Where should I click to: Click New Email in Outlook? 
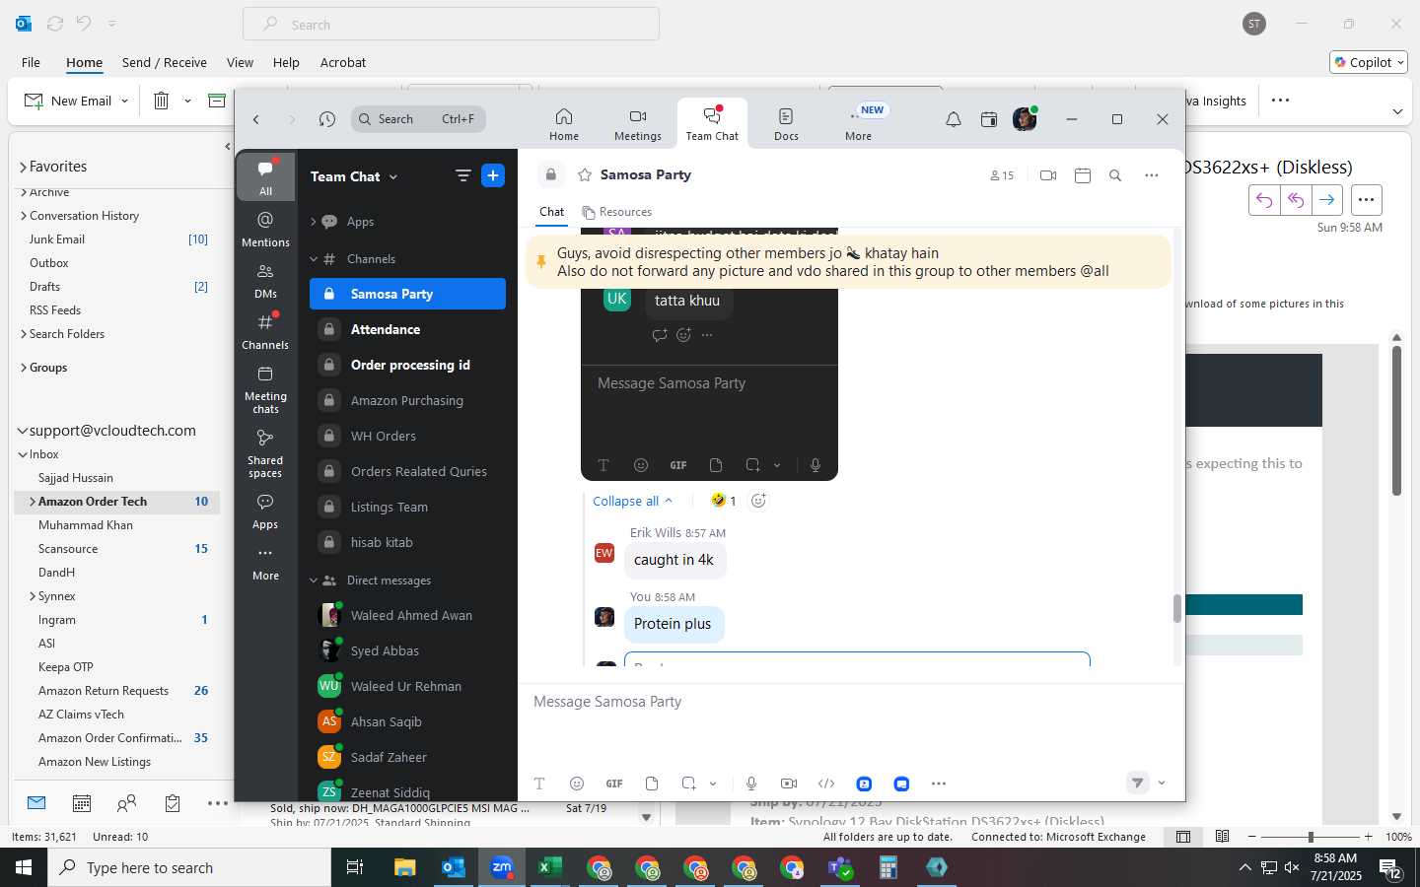pos(68,101)
